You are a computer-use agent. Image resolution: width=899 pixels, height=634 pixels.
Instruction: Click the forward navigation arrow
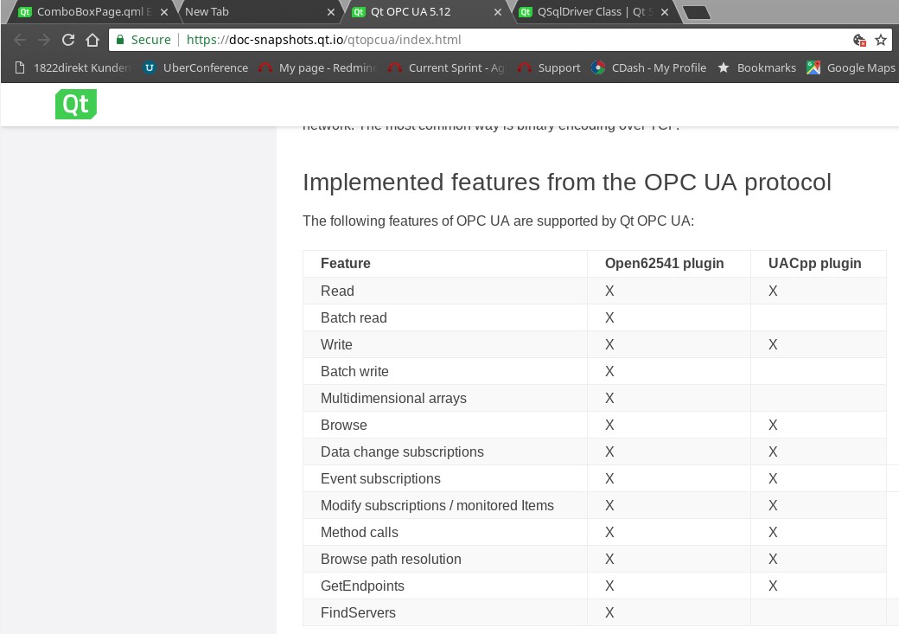(x=44, y=40)
